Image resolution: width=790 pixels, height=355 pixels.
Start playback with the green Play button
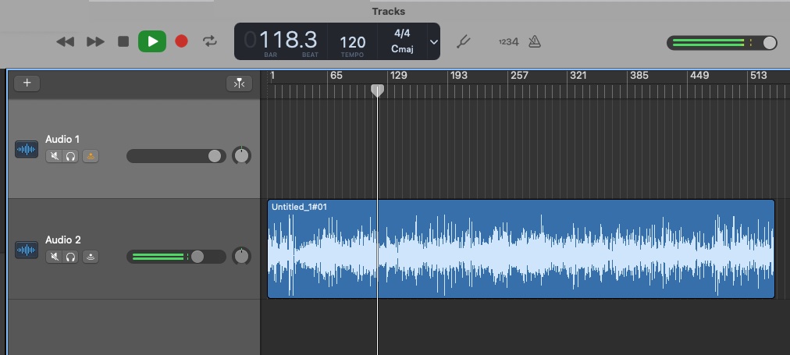tap(152, 41)
